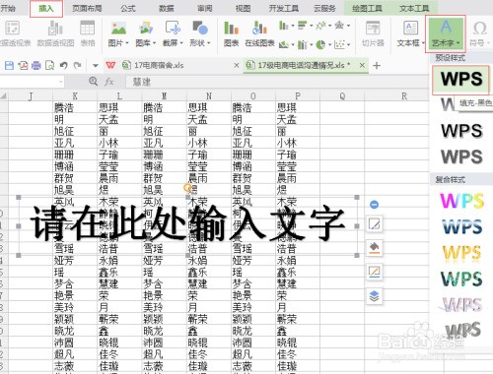Undo the last action
This screenshot has height=374, width=493.
[64, 65]
